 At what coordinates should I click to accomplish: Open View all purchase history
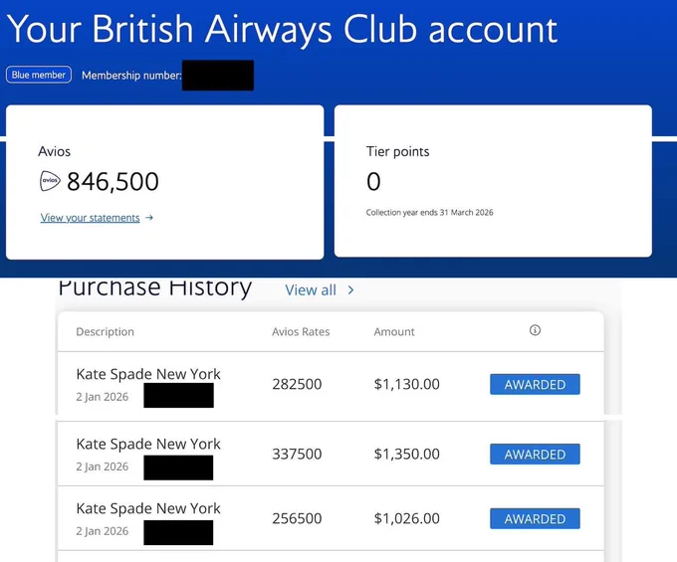click(311, 290)
